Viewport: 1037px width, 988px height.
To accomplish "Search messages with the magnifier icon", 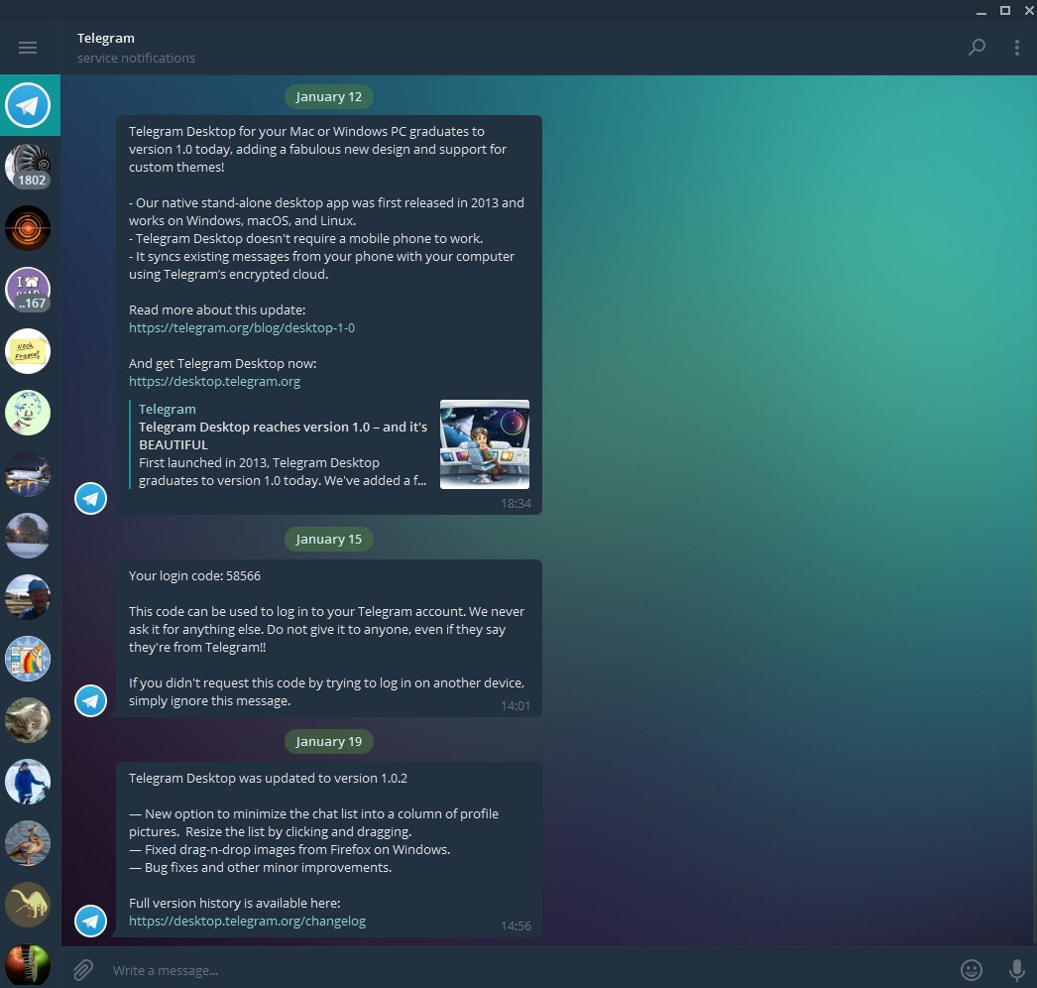I will [x=977, y=47].
